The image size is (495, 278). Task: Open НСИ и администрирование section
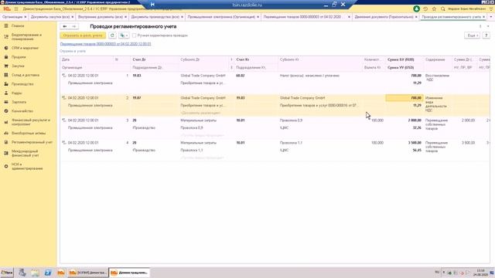point(27,167)
